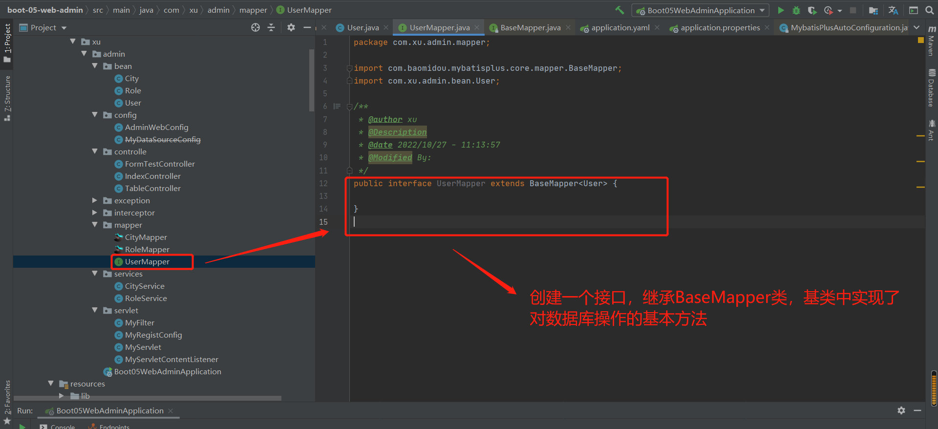Open Project panel settings gear

(291, 28)
